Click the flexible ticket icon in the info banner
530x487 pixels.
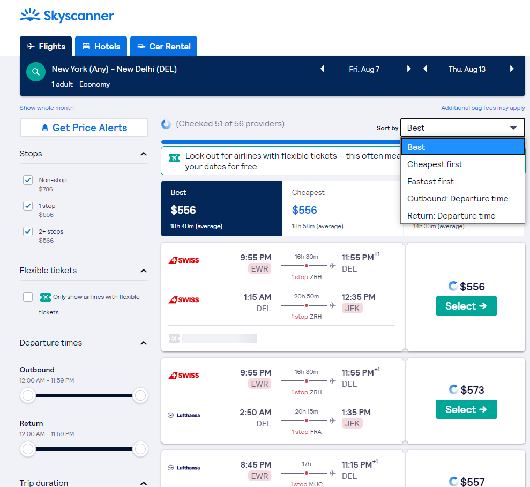pos(174,158)
